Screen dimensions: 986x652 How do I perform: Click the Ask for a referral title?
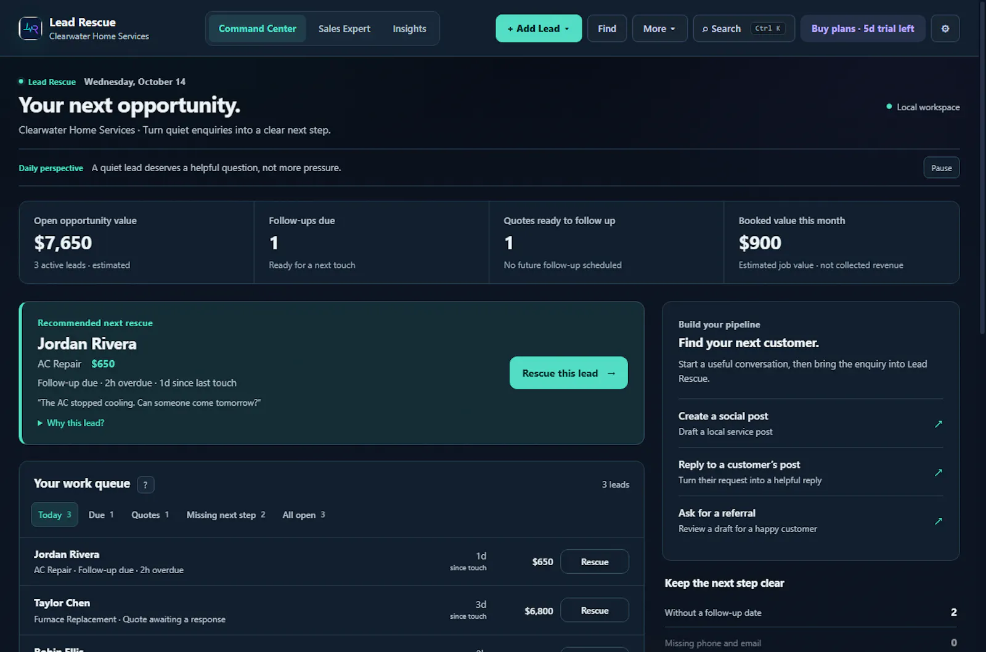point(717,513)
